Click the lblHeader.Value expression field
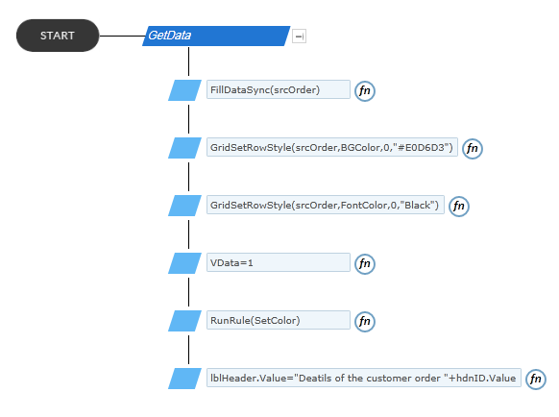559x417 pixels. tap(364, 379)
